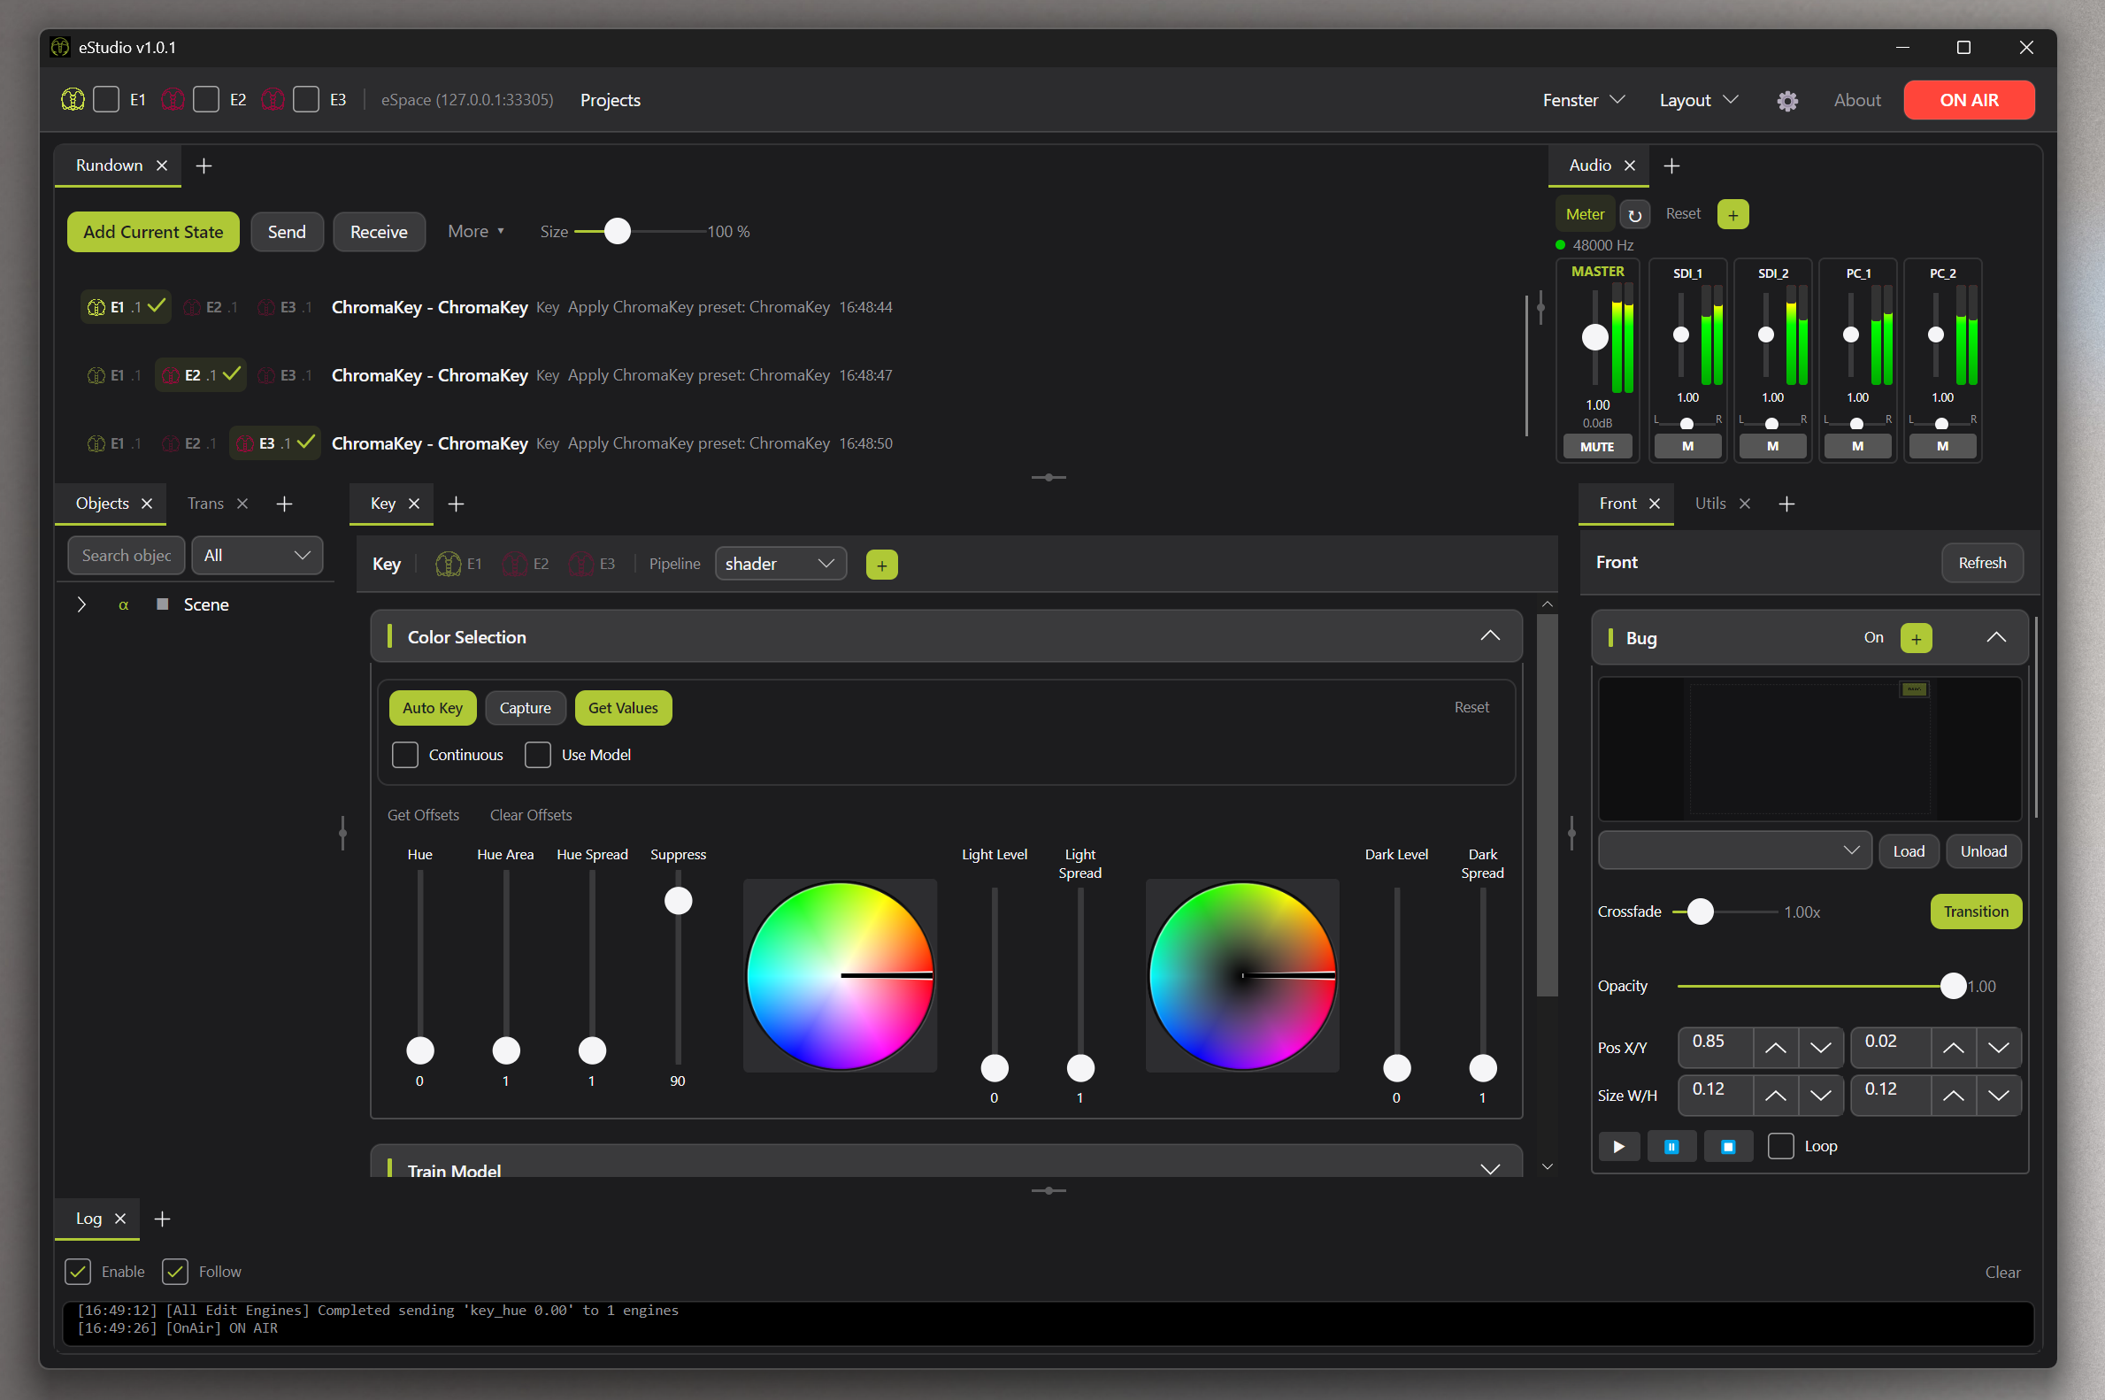Stop the Bug clip playback
Image resolution: width=2105 pixels, height=1400 pixels.
coord(1727,1146)
